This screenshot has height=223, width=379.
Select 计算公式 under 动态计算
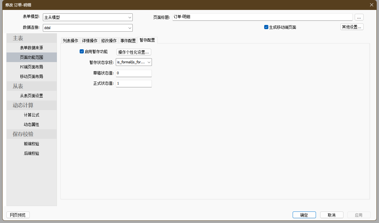click(x=31, y=115)
